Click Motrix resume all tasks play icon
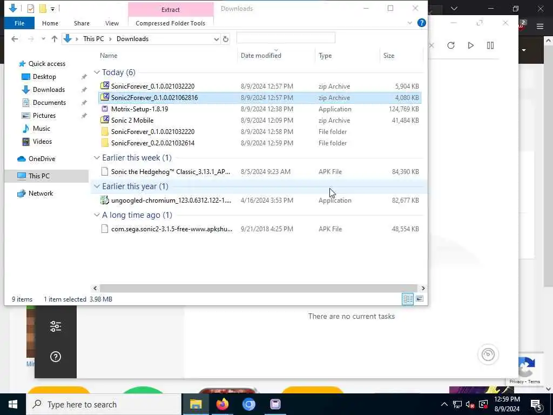The width and height of the screenshot is (553, 415). point(470,45)
